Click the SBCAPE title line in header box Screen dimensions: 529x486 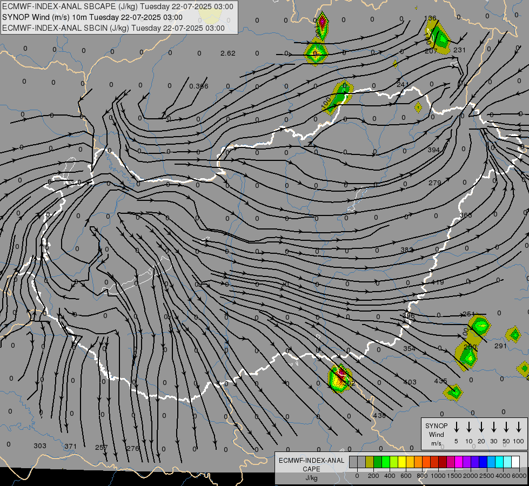[x=117, y=6]
